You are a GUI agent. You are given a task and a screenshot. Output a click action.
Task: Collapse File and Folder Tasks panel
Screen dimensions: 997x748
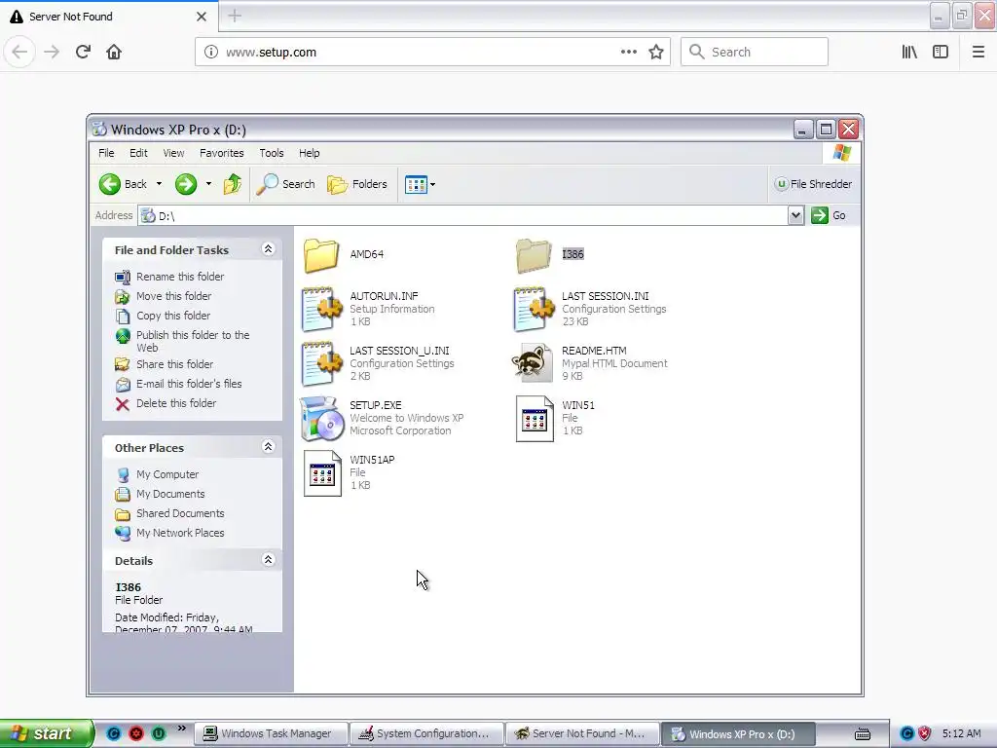(269, 249)
